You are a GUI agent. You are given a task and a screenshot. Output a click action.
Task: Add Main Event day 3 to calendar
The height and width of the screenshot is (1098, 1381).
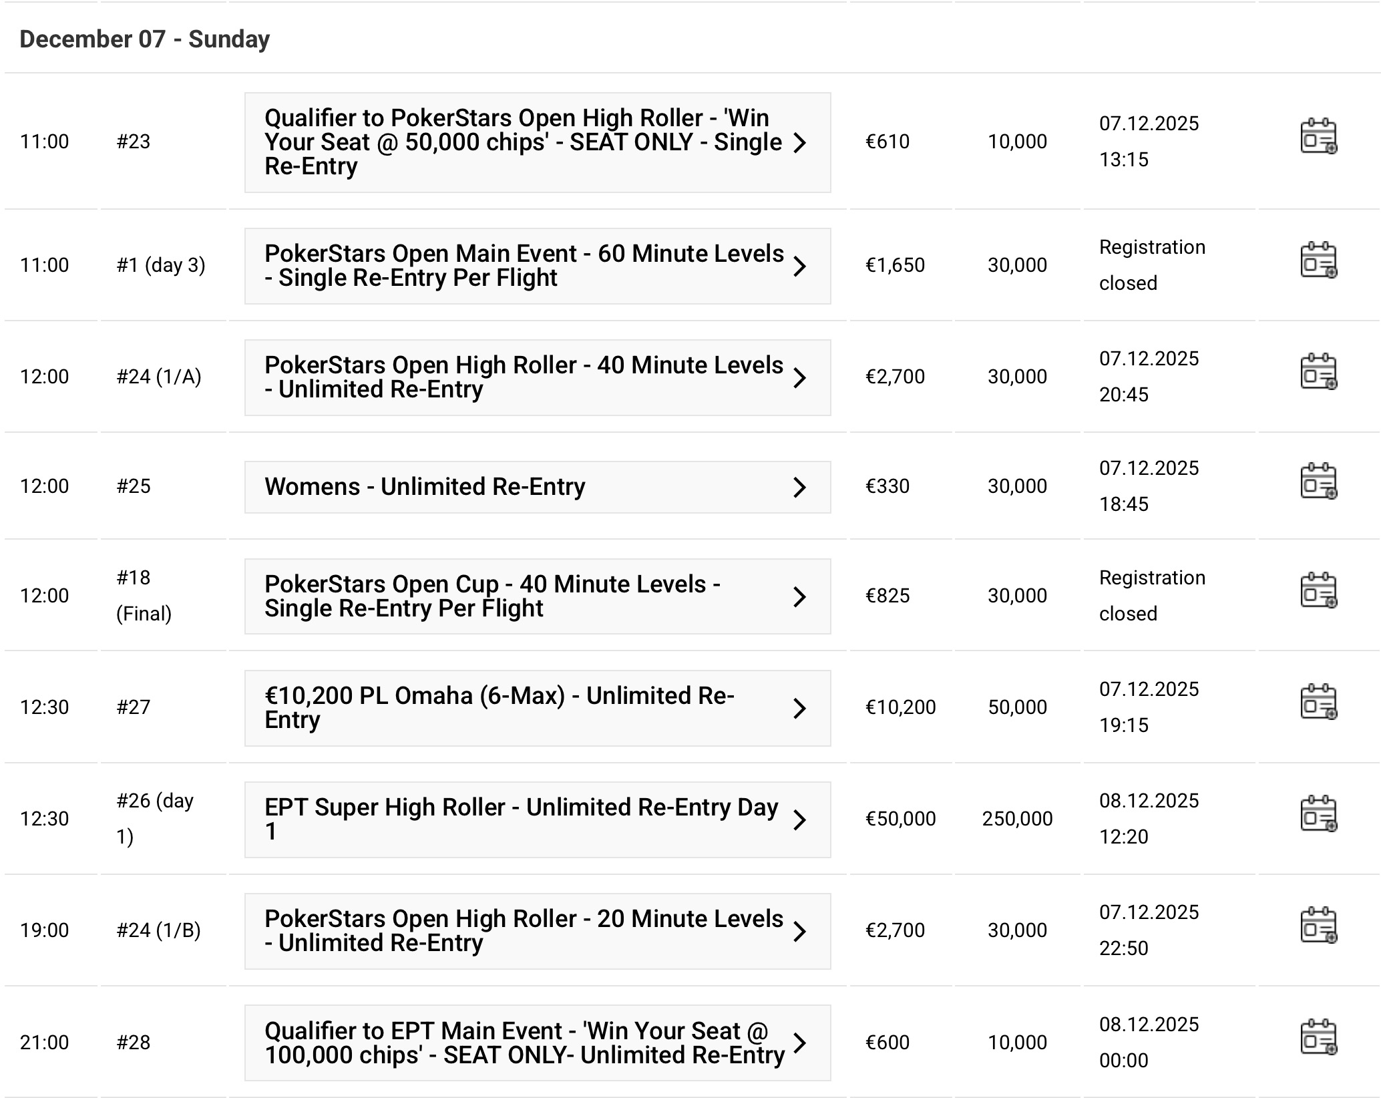[1318, 260]
